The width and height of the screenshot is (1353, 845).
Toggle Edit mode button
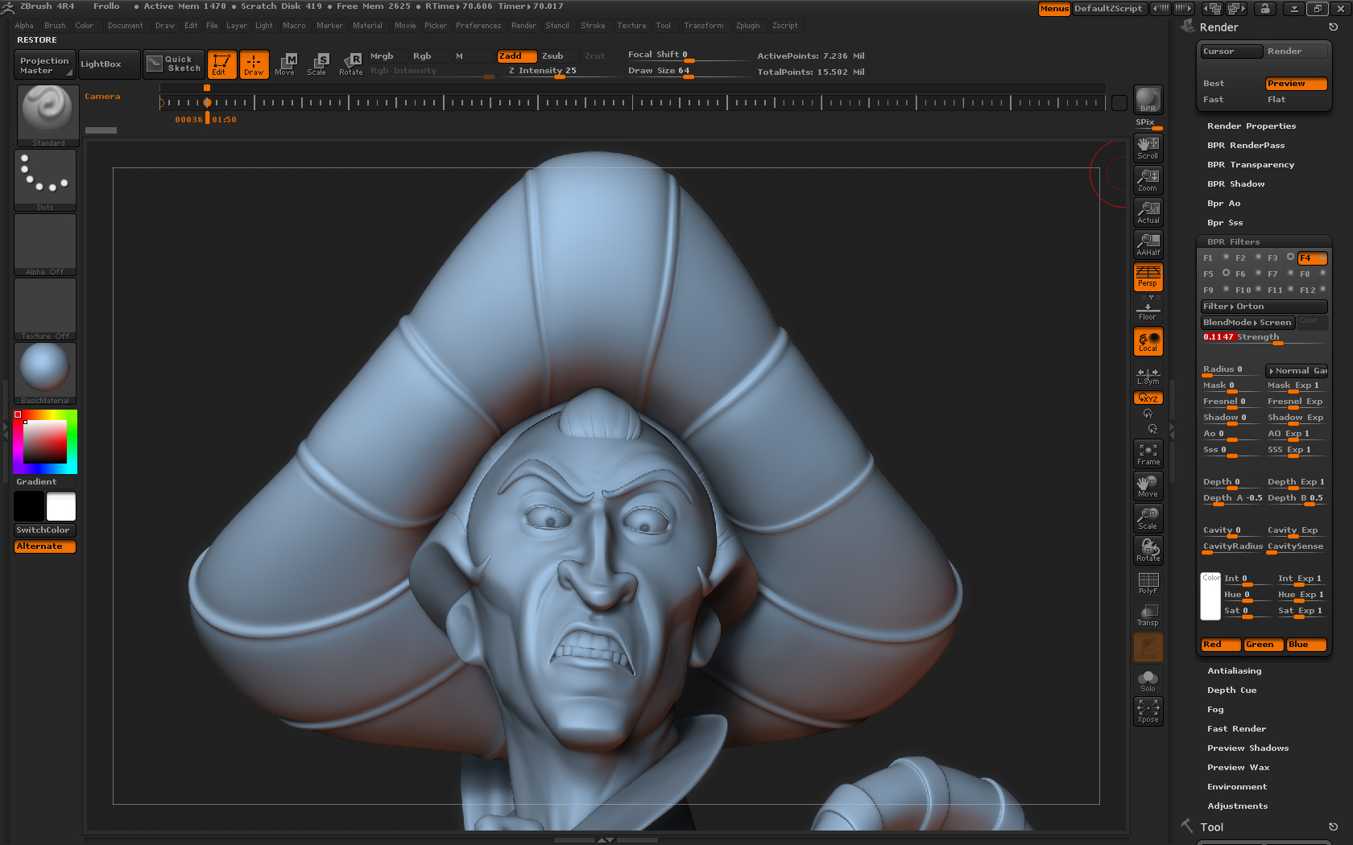tap(221, 64)
